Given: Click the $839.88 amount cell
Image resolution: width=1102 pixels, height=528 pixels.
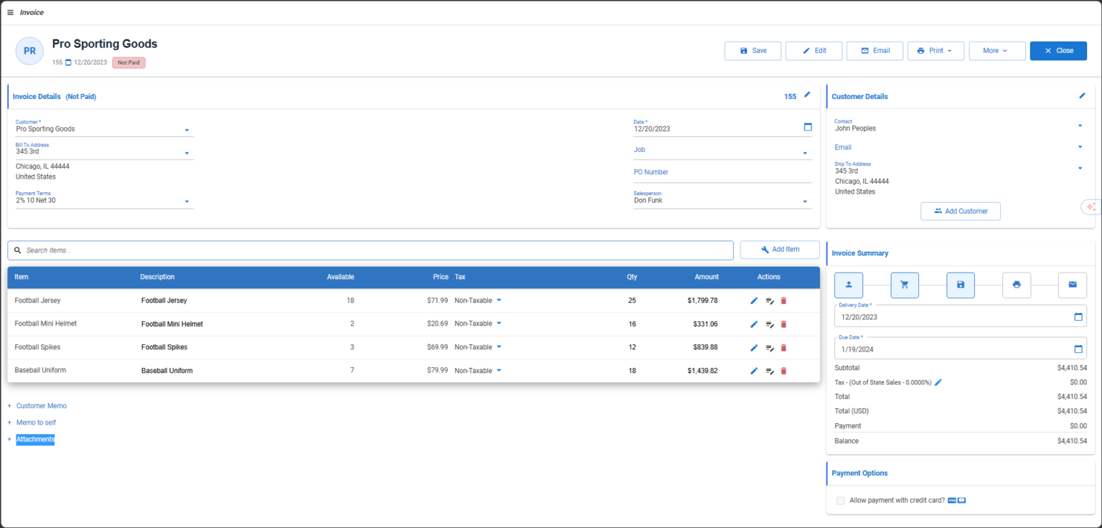Looking at the screenshot, I should coord(705,347).
